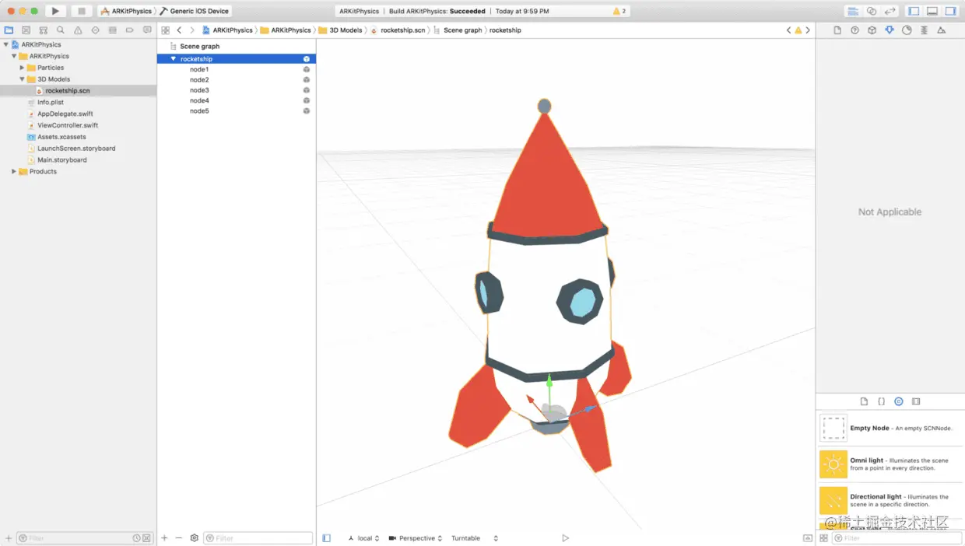
Task: Hide the right utilities panel
Action: 951,11
